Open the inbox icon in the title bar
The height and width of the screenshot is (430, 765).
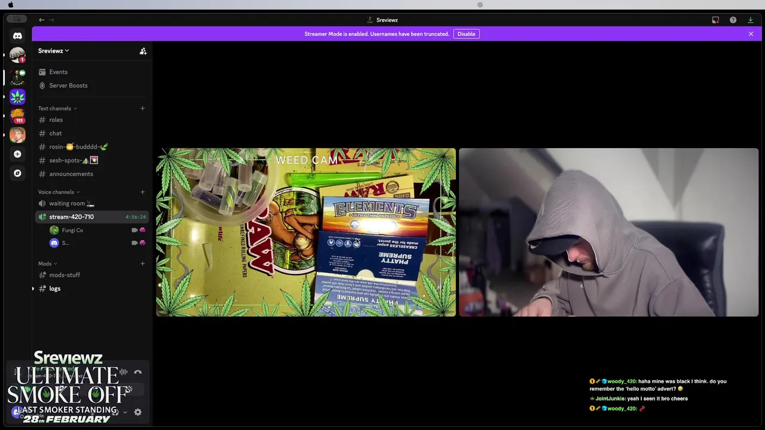(x=715, y=20)
